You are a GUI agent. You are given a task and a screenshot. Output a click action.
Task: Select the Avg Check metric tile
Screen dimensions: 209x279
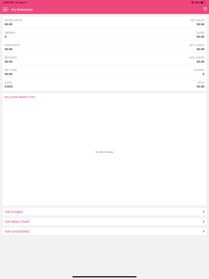(155, 59)
